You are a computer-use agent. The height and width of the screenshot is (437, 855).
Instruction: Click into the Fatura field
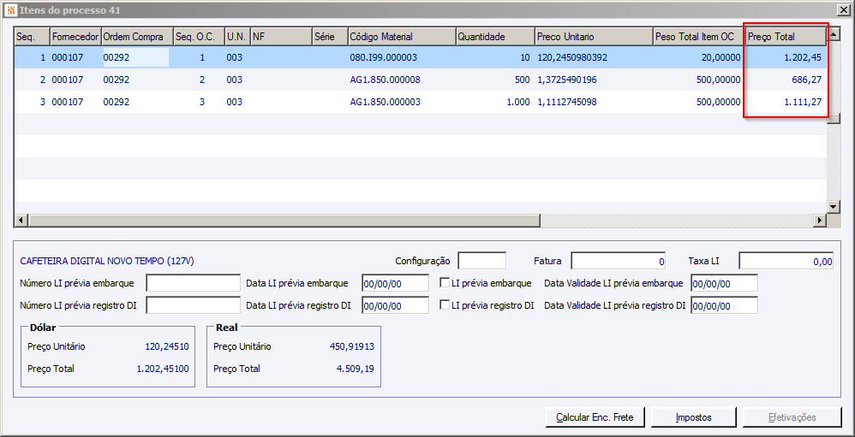click(618, 261)
